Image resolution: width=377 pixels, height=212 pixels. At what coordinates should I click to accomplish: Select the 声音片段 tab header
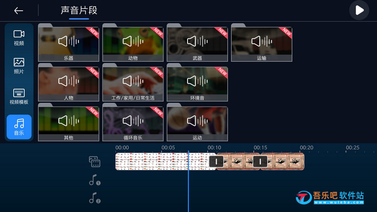click(x=79, y=10)
